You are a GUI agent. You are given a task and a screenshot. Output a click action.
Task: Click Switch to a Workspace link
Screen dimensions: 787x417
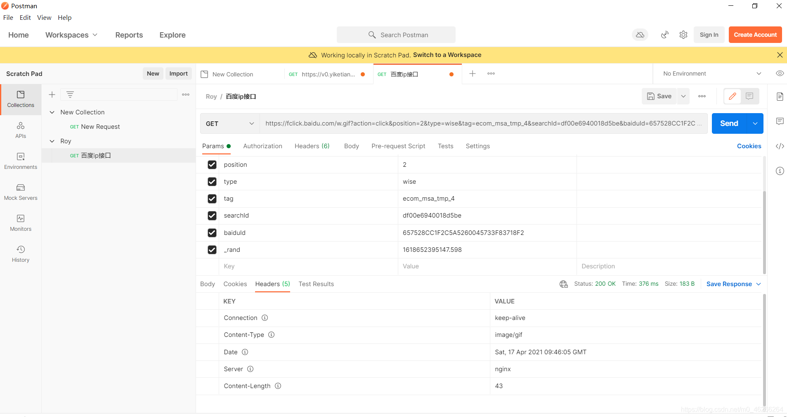[x=447, y=55]
